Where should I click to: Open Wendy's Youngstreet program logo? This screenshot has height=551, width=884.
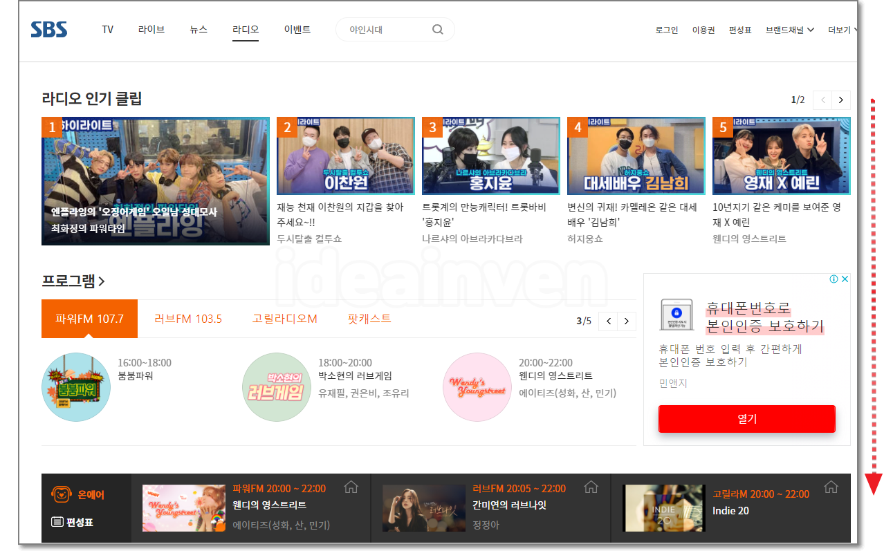coord(477,387)
